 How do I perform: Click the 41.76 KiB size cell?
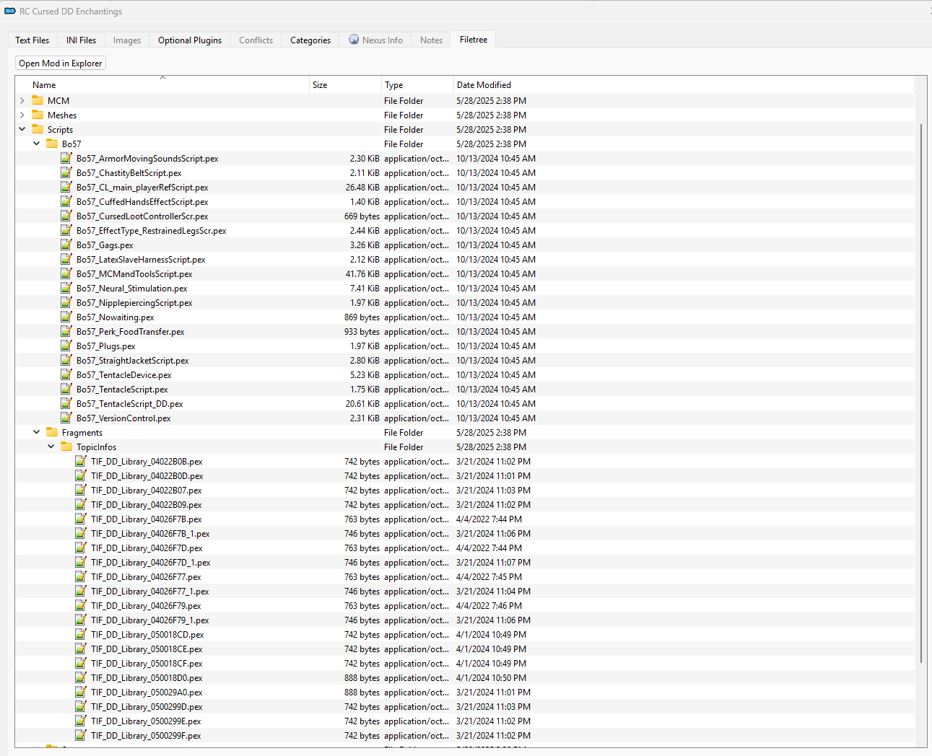362,274
